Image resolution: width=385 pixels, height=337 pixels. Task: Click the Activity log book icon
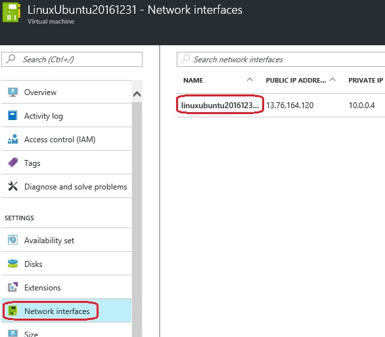point(12,115)
